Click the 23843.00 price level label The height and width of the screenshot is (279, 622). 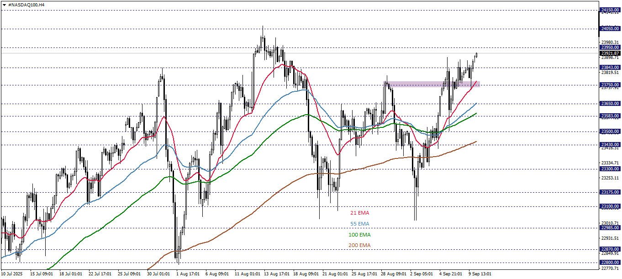click(610, 68)
